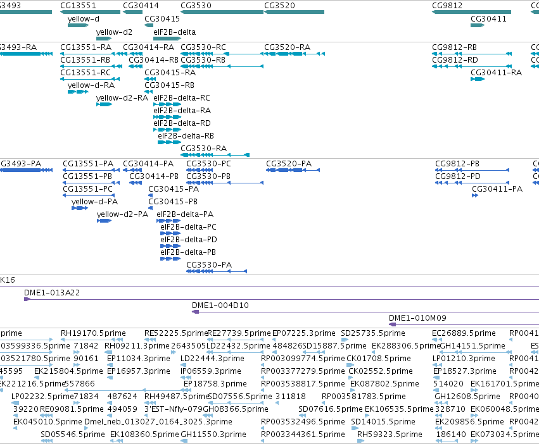Click the CG9812-RB transcript label

click(454, 47)
